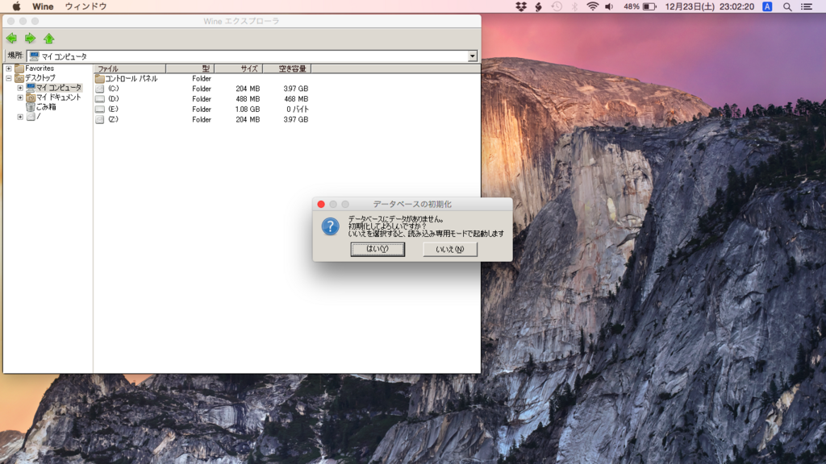This screenshot has width=826, height=464.
Task: Open Bluetooth menu bar icon
Action: pos(574,6)
